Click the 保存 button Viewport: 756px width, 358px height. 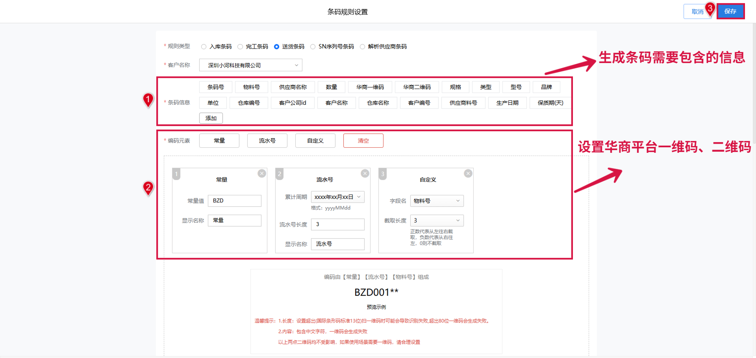[731, 11]
